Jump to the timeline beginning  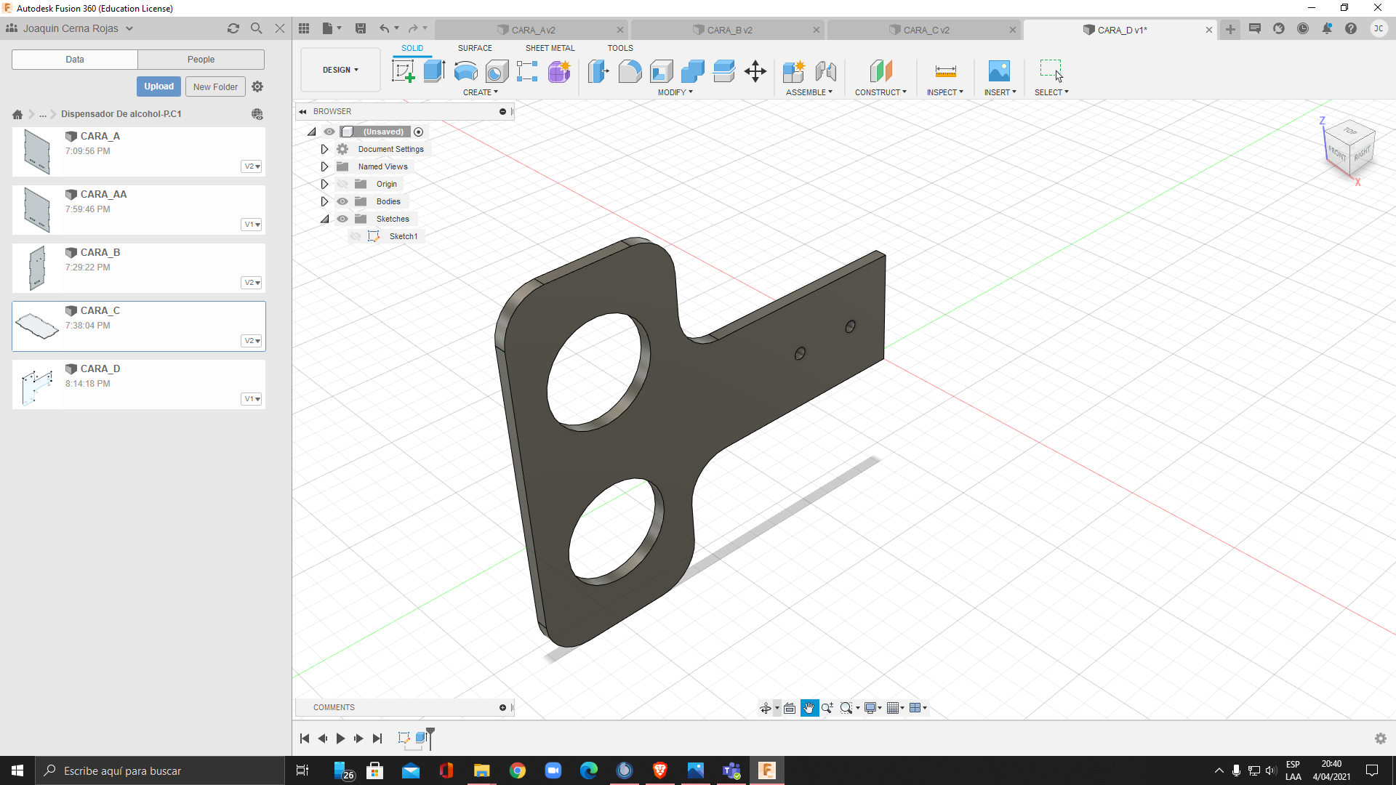(305, 738)
